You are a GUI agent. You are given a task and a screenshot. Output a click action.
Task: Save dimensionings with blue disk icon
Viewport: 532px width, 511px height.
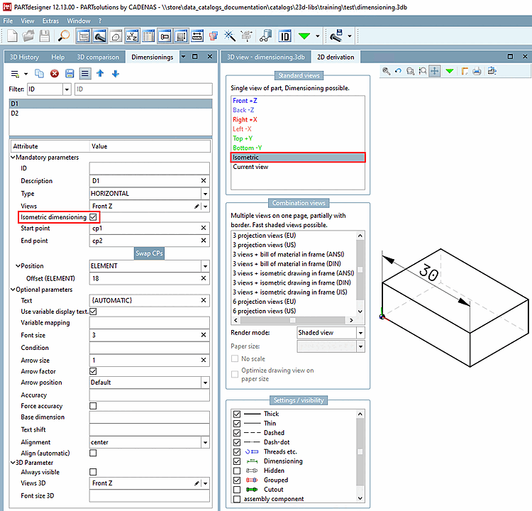tap(70, 73)
